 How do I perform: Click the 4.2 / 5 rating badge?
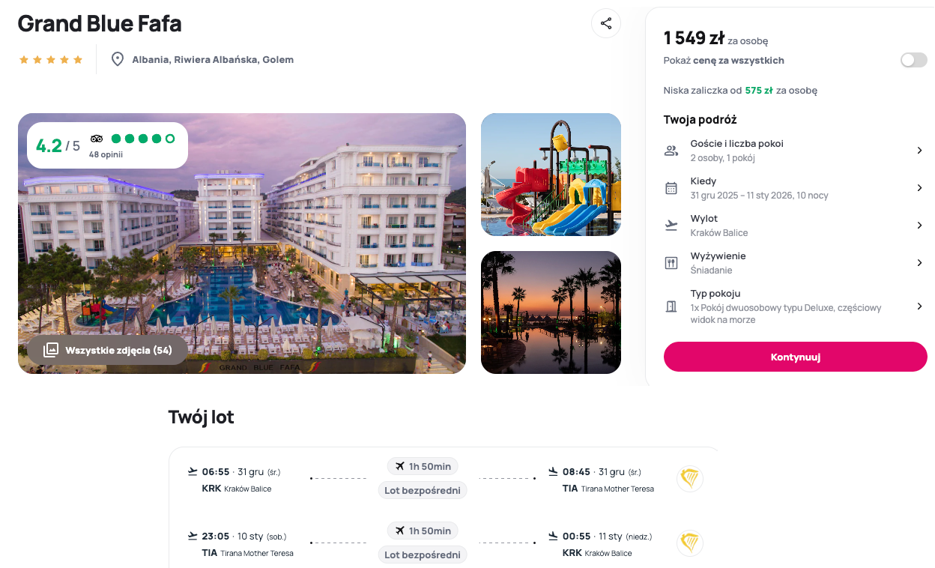(107, 145)
